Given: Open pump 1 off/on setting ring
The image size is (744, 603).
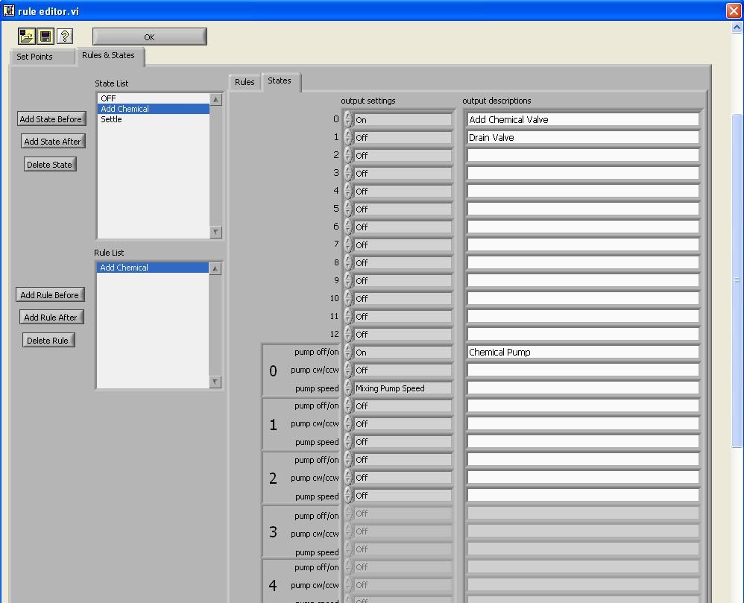Looking at the screenshot, I should (403, 406).
